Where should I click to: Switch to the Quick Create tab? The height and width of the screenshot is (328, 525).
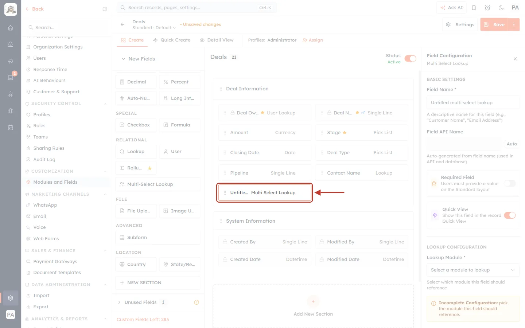point(172,40)
